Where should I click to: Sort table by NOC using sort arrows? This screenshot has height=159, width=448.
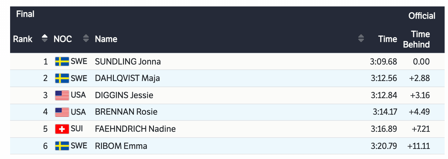point(86,39)
